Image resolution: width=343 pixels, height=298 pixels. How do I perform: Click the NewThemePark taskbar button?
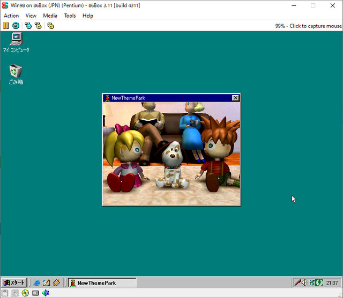click(102, 283)
